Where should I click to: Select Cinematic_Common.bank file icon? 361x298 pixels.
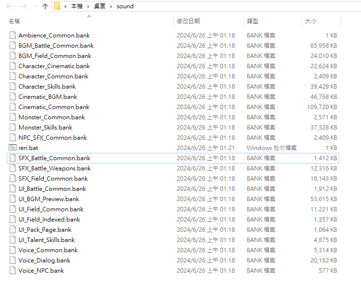pyautogui.click(x=13, y=107)
